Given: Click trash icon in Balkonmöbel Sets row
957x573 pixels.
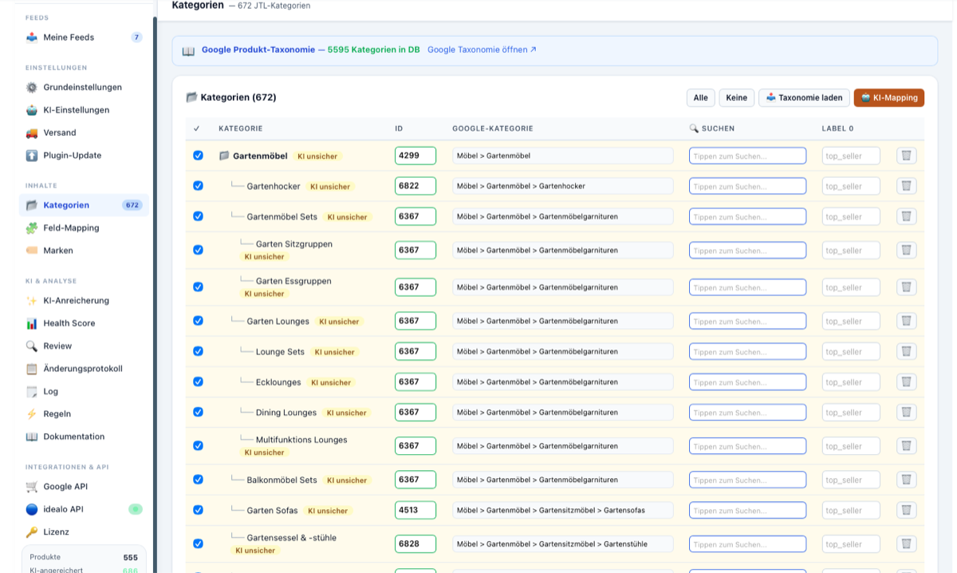Looking at the screenshot, I should [x=906, y=480].
